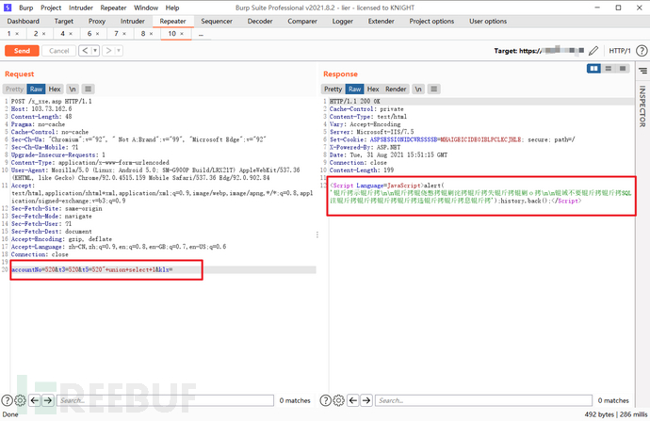
Task: Switch request view to Pretty
Action: pos(14,89)
